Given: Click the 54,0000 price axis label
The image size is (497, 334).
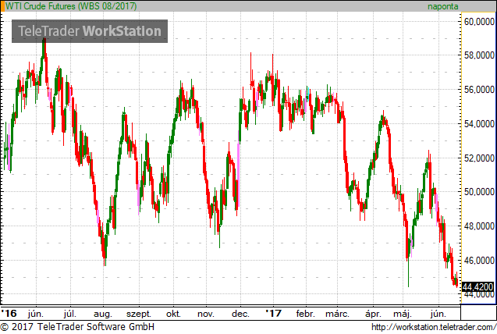Looking at the screenshot, I should (479, 124).
